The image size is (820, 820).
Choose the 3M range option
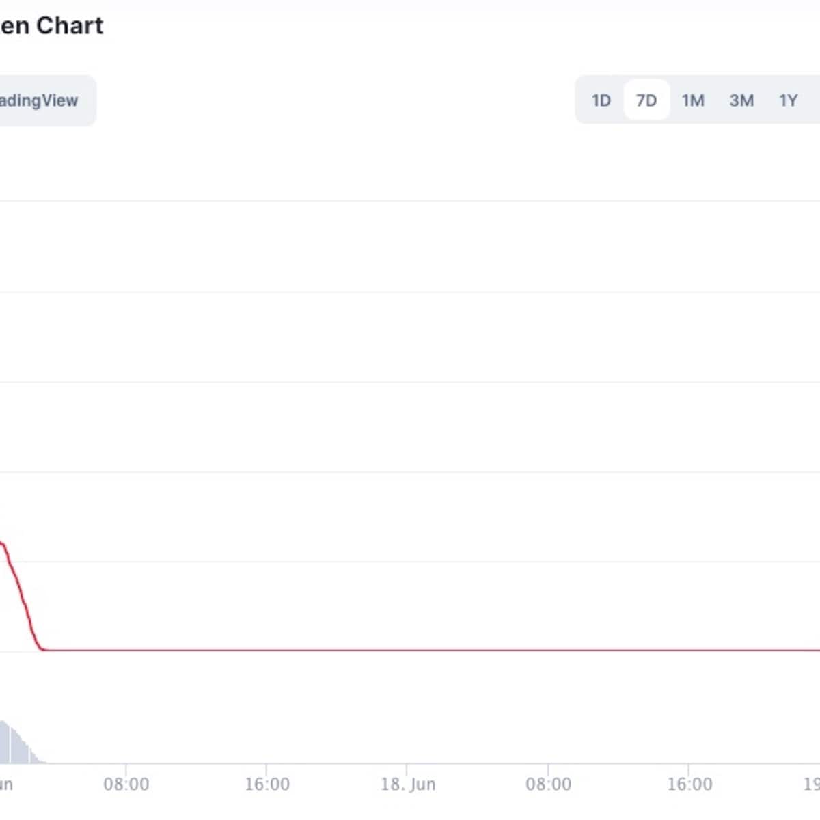[741, 100]
